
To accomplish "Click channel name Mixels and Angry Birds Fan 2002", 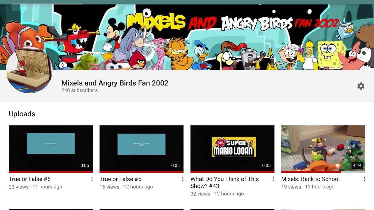I will point(115,83).
